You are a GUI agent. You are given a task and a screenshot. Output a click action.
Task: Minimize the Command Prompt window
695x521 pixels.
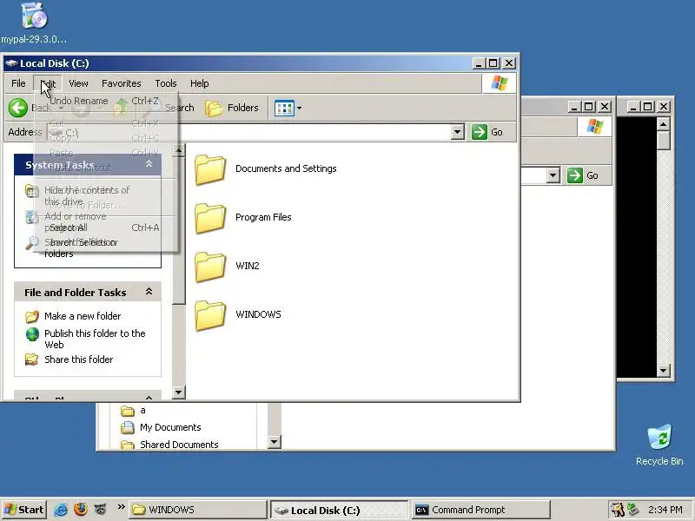pyautogui.click(x=633, y=106)
